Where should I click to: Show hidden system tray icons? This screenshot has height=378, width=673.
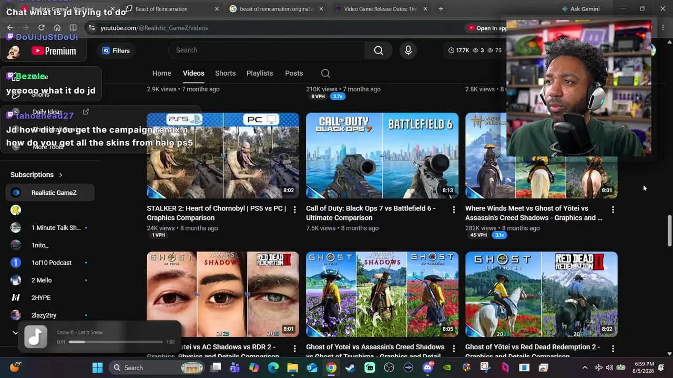pos(585,367)
